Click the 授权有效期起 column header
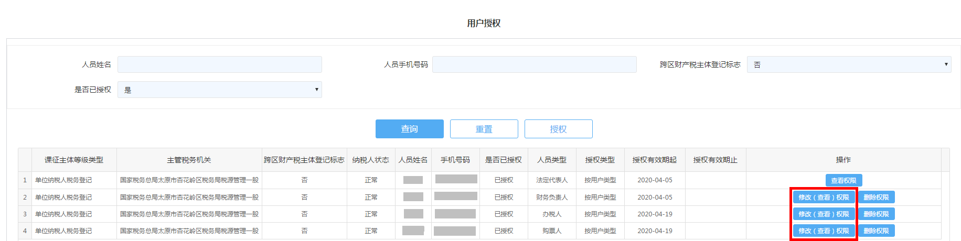Image resolution: width=961 pixels, height=241 pixels. 655,160
